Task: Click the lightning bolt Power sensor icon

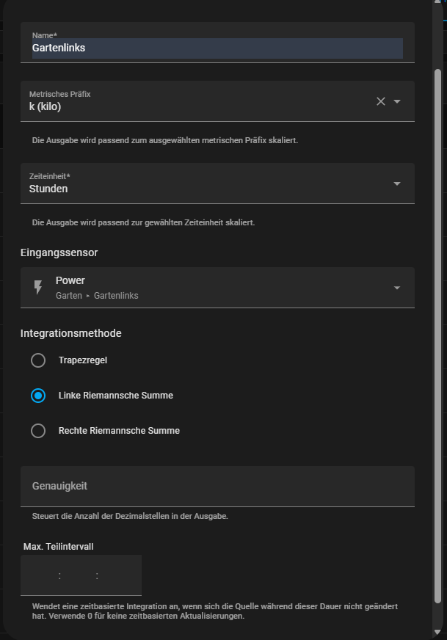Action: tap(38, 288)
